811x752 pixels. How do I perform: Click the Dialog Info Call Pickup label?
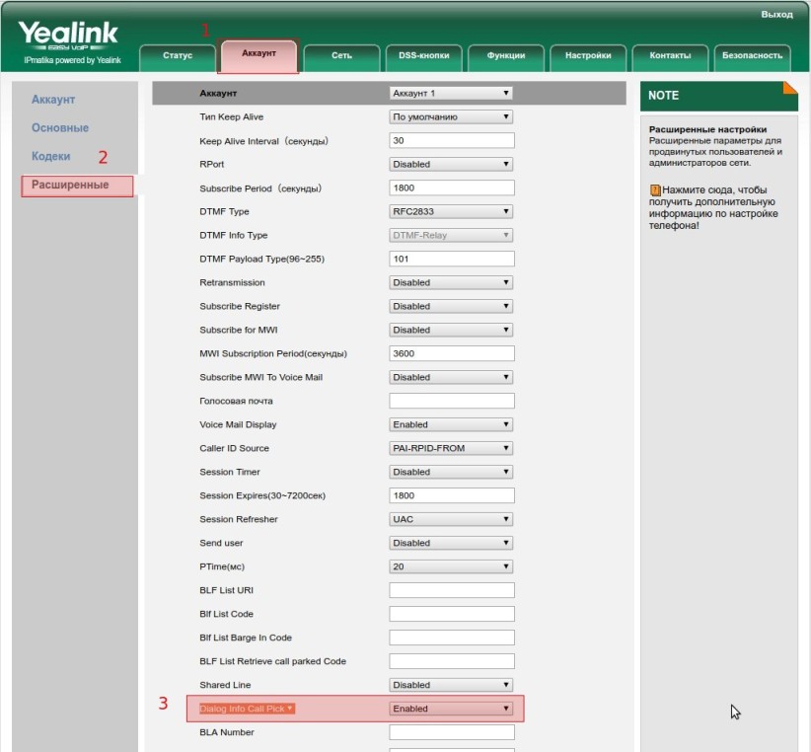pos(248,709)
